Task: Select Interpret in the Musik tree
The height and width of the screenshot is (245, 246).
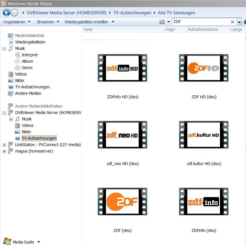Action: click(x=30, y=55)
